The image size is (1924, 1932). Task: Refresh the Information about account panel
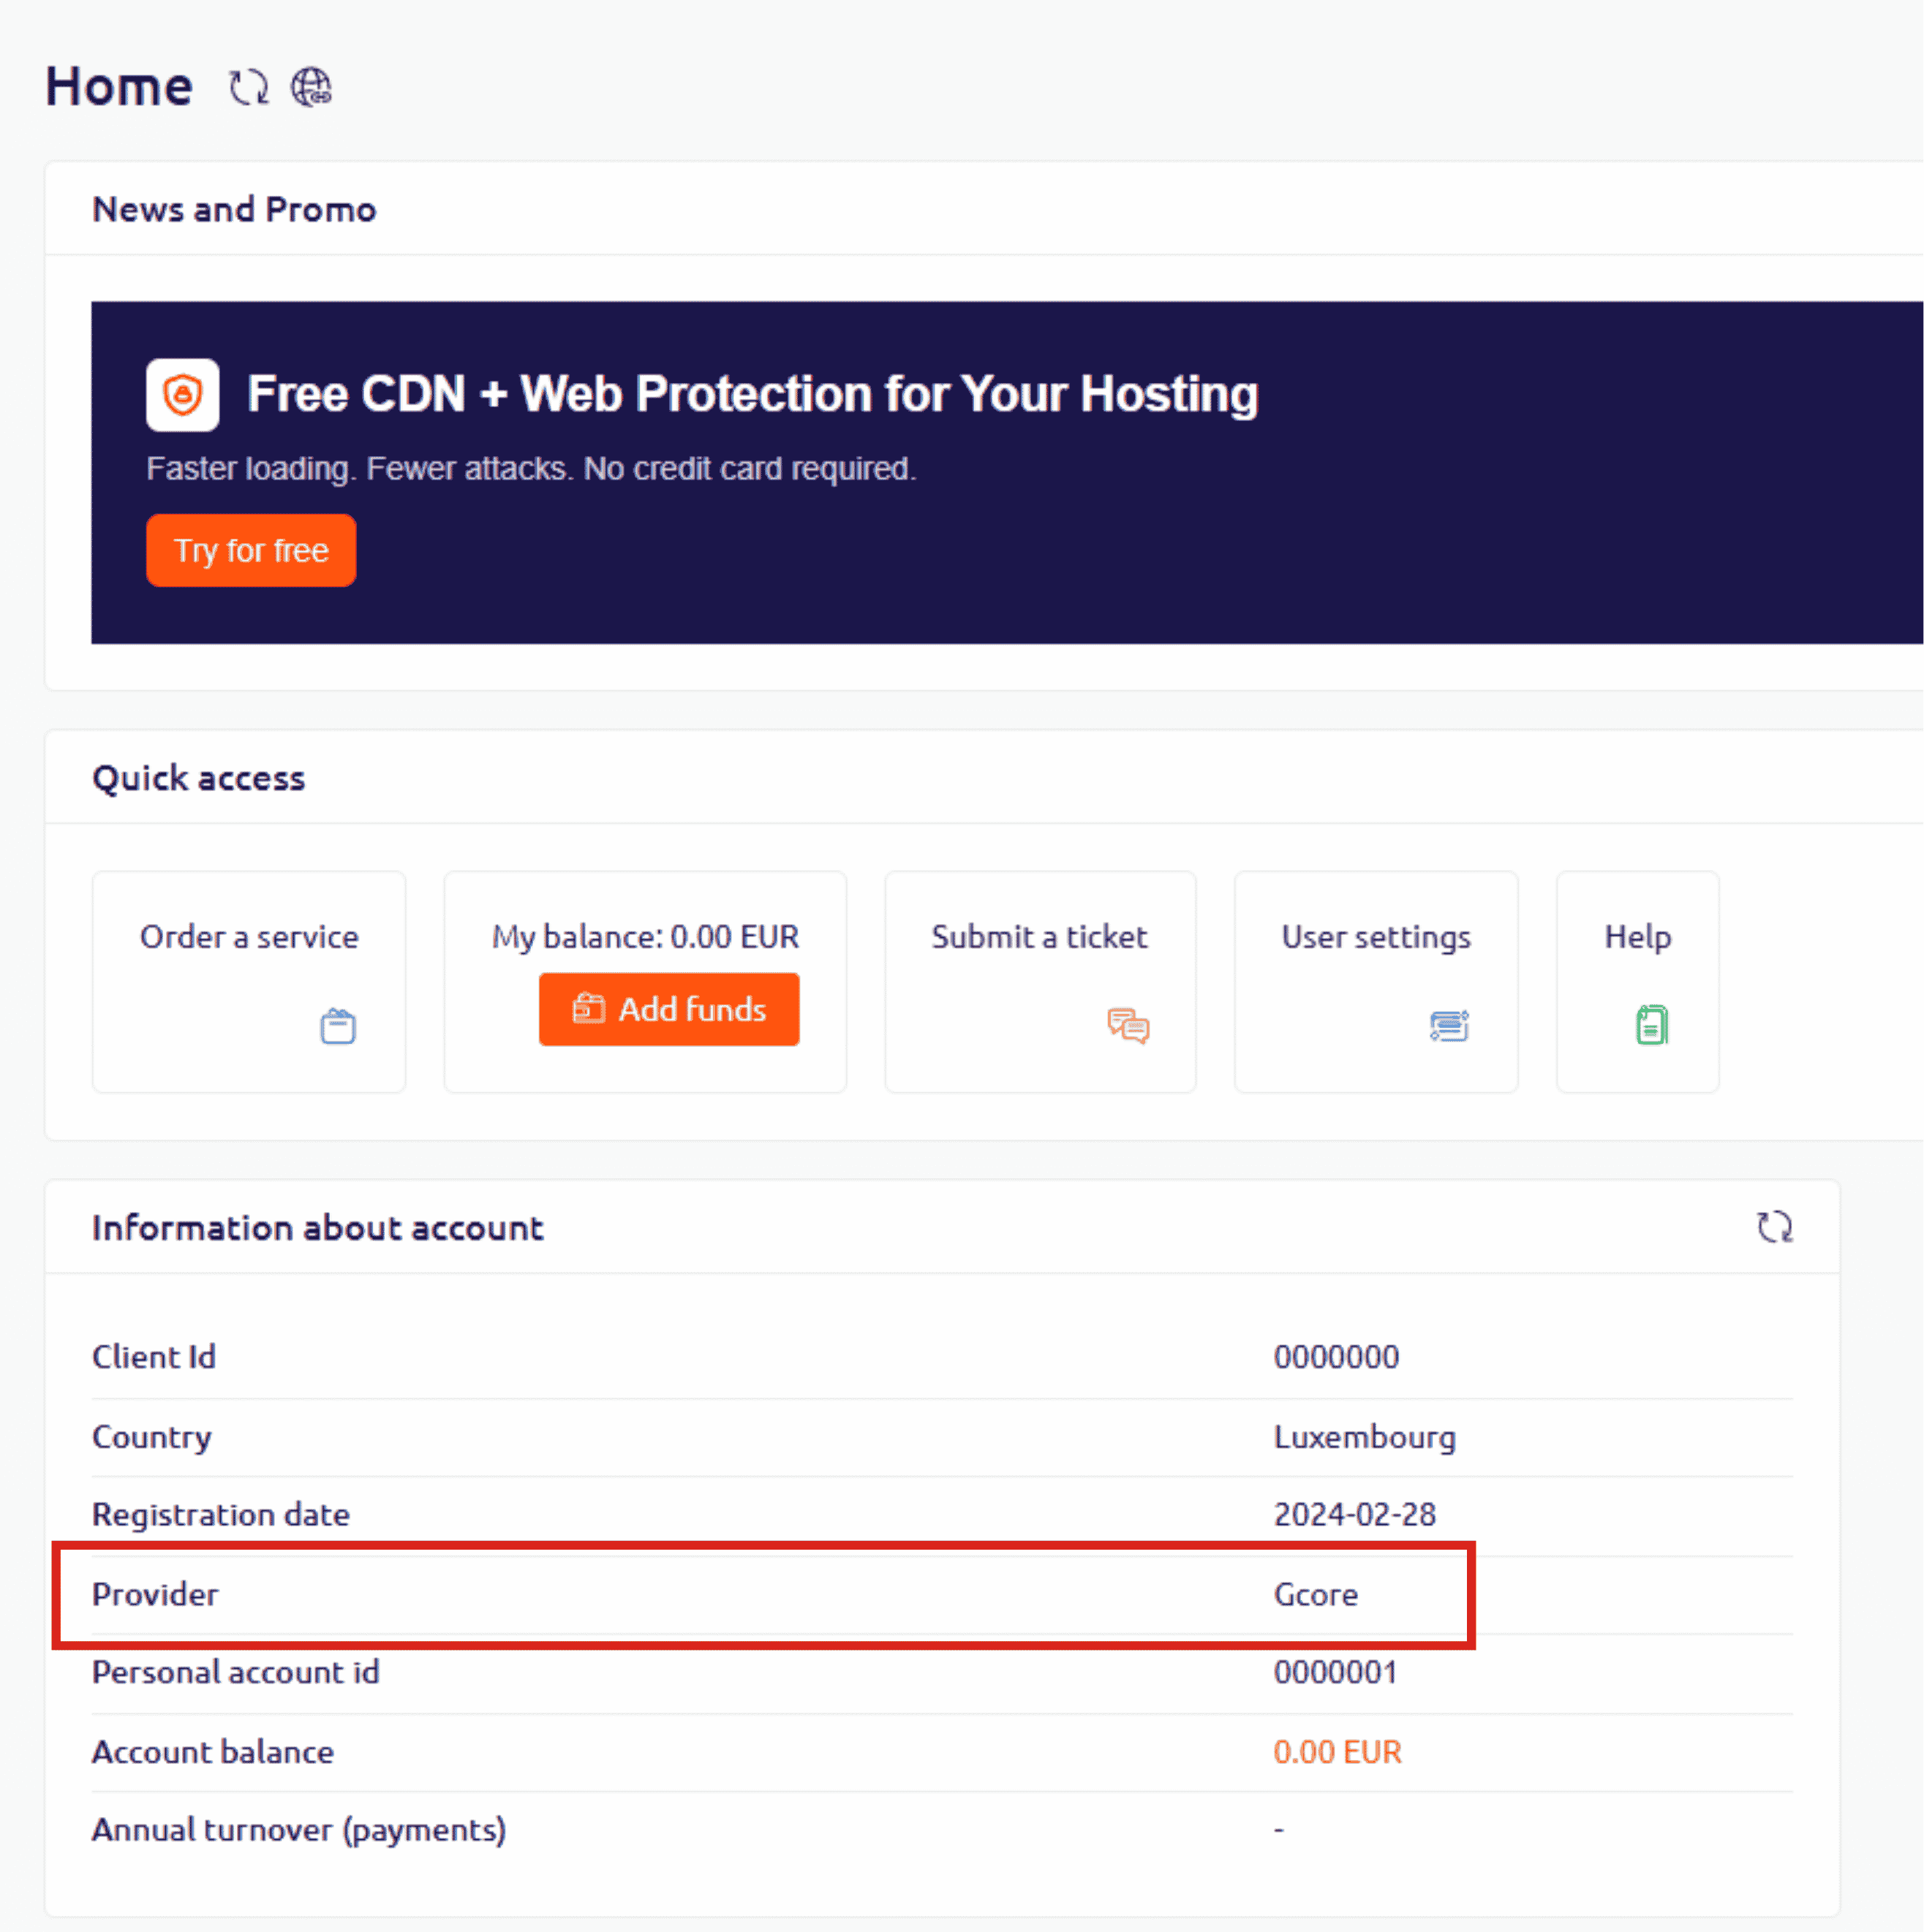click(x=1775, y=1227)
